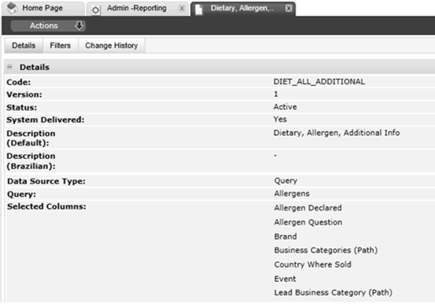This screenshot has height=304, width=435.
Task: Open the Change History sub-tab
Action: 112,46
